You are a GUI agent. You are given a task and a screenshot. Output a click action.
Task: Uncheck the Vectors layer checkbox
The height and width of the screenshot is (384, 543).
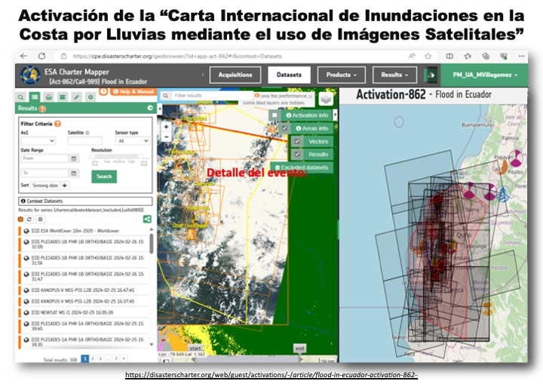297,141
